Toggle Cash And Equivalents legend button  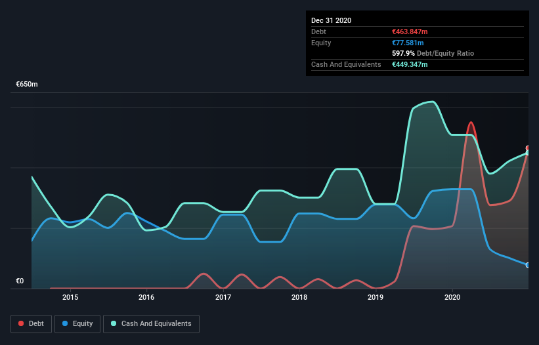click(x=151, y=324)
